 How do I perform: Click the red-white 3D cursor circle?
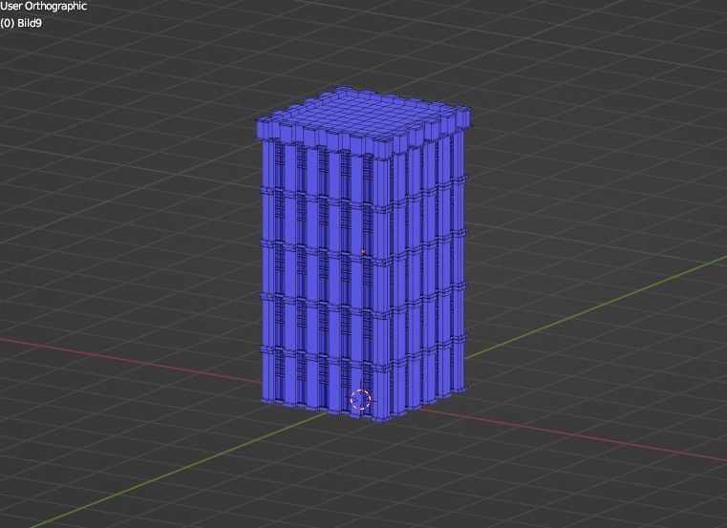pos(361,400)
